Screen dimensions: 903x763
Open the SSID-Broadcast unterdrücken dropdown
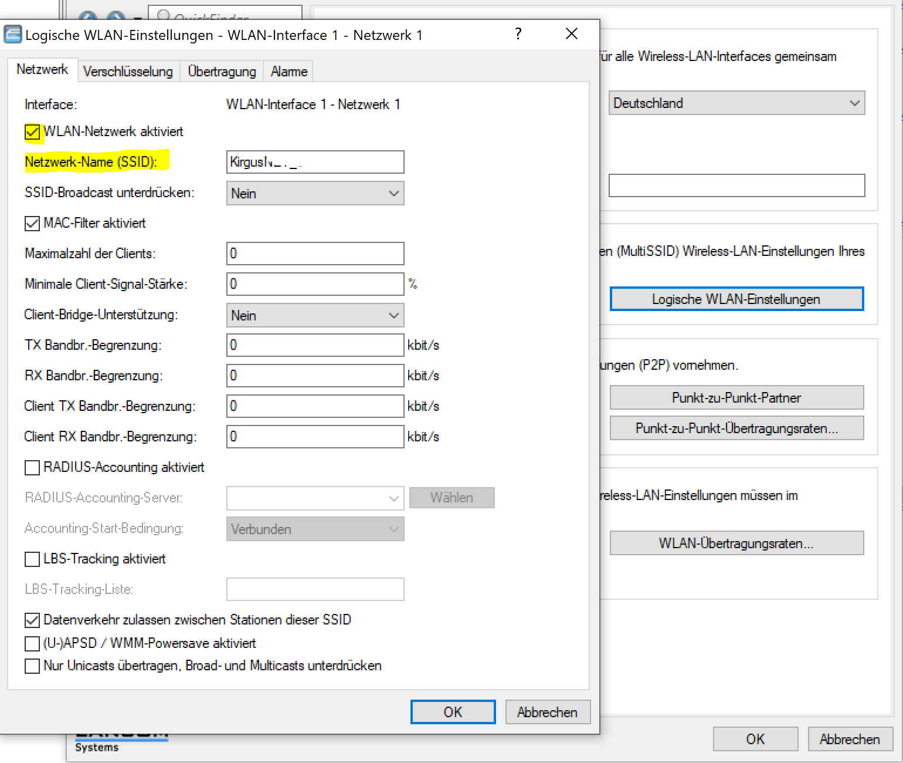point(315,194)
